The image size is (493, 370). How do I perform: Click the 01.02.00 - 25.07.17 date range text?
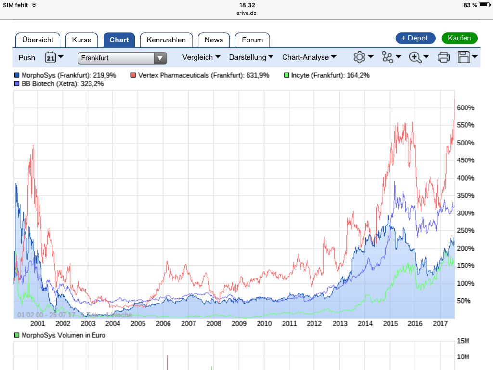(x=46, y=315)
